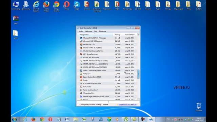Select Microsoft WorldWide Telescope program icon
217x122 pixels.
(x=81, y=38)
